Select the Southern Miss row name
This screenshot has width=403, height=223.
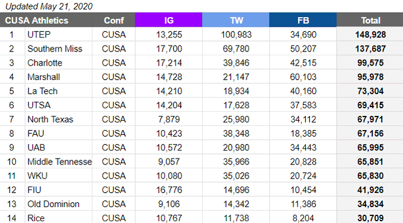click(x=59, y=49)
